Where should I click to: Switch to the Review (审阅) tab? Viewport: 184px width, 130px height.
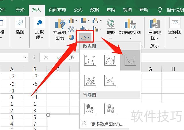pos(111,10)
